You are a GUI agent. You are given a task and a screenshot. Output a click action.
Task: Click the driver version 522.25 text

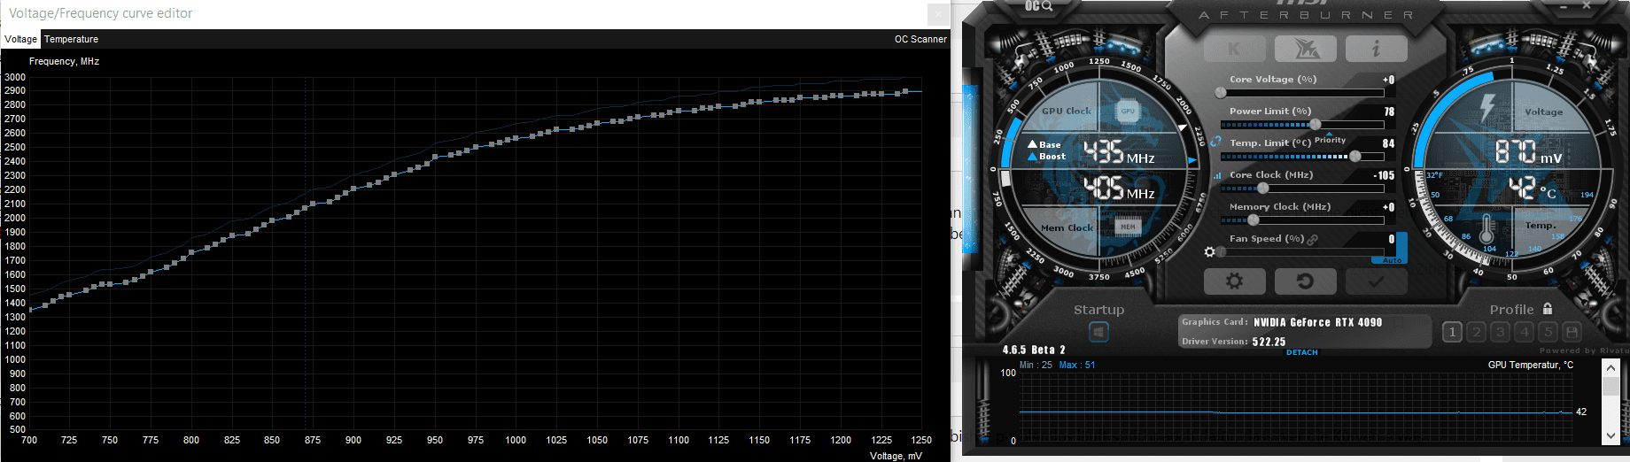pyautogui.click(x=1269, y=342)
